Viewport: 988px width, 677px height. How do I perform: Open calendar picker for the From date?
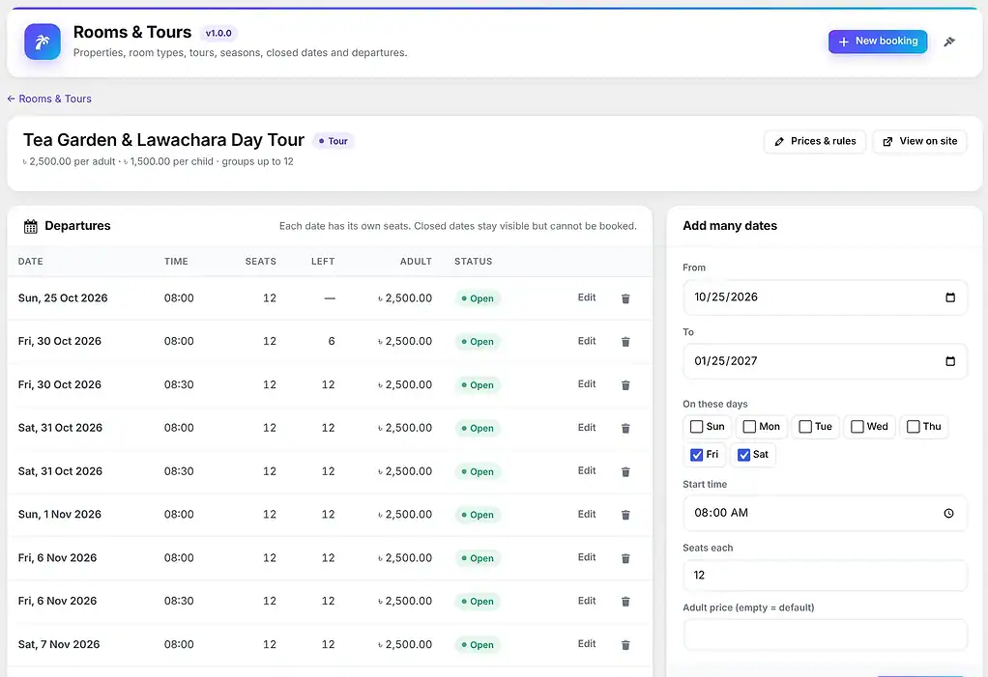(950, 297)
